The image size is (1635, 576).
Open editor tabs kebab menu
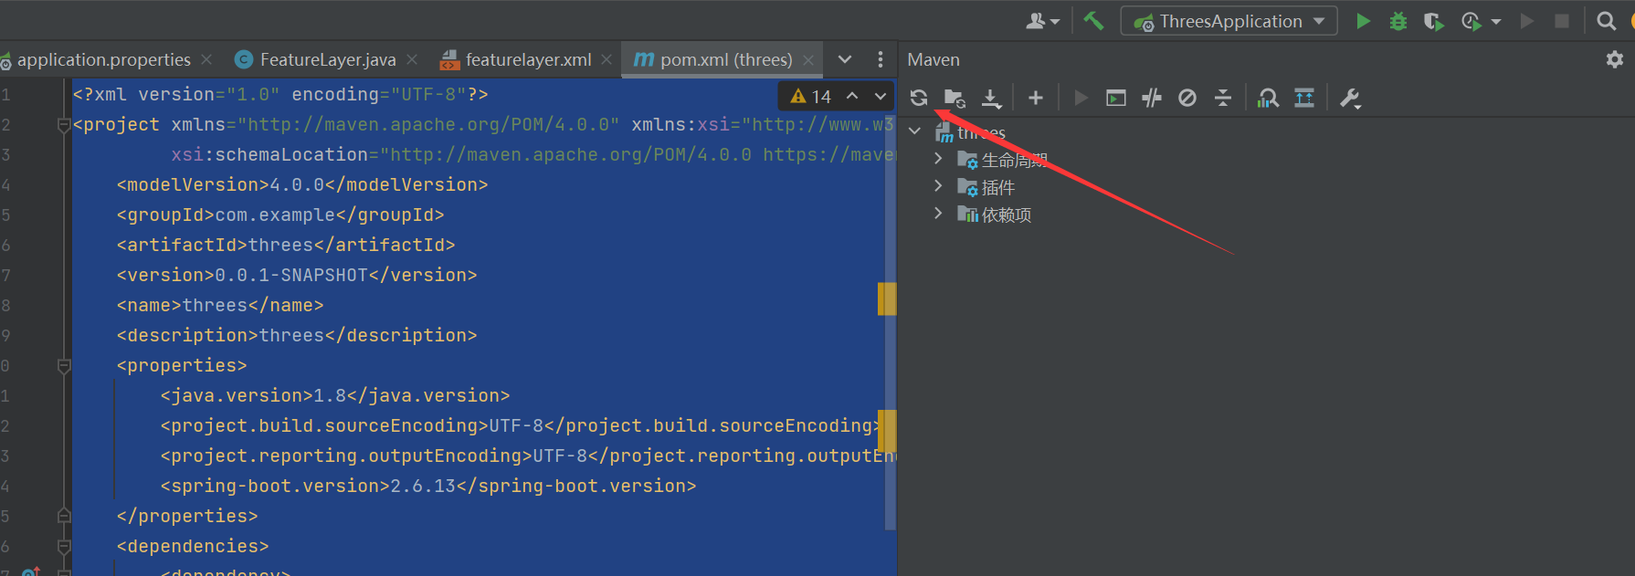(x=880, y=59)
